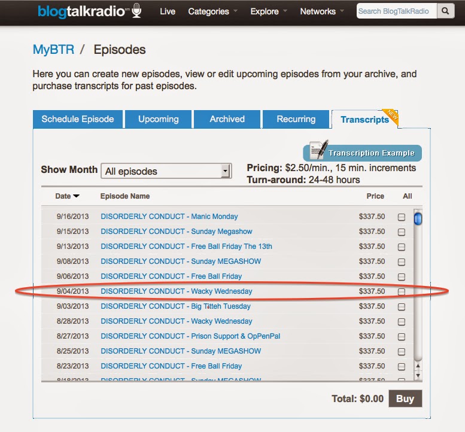Open the 8/25/2013 Sunday MEGASHOW episode

point(181,351)
